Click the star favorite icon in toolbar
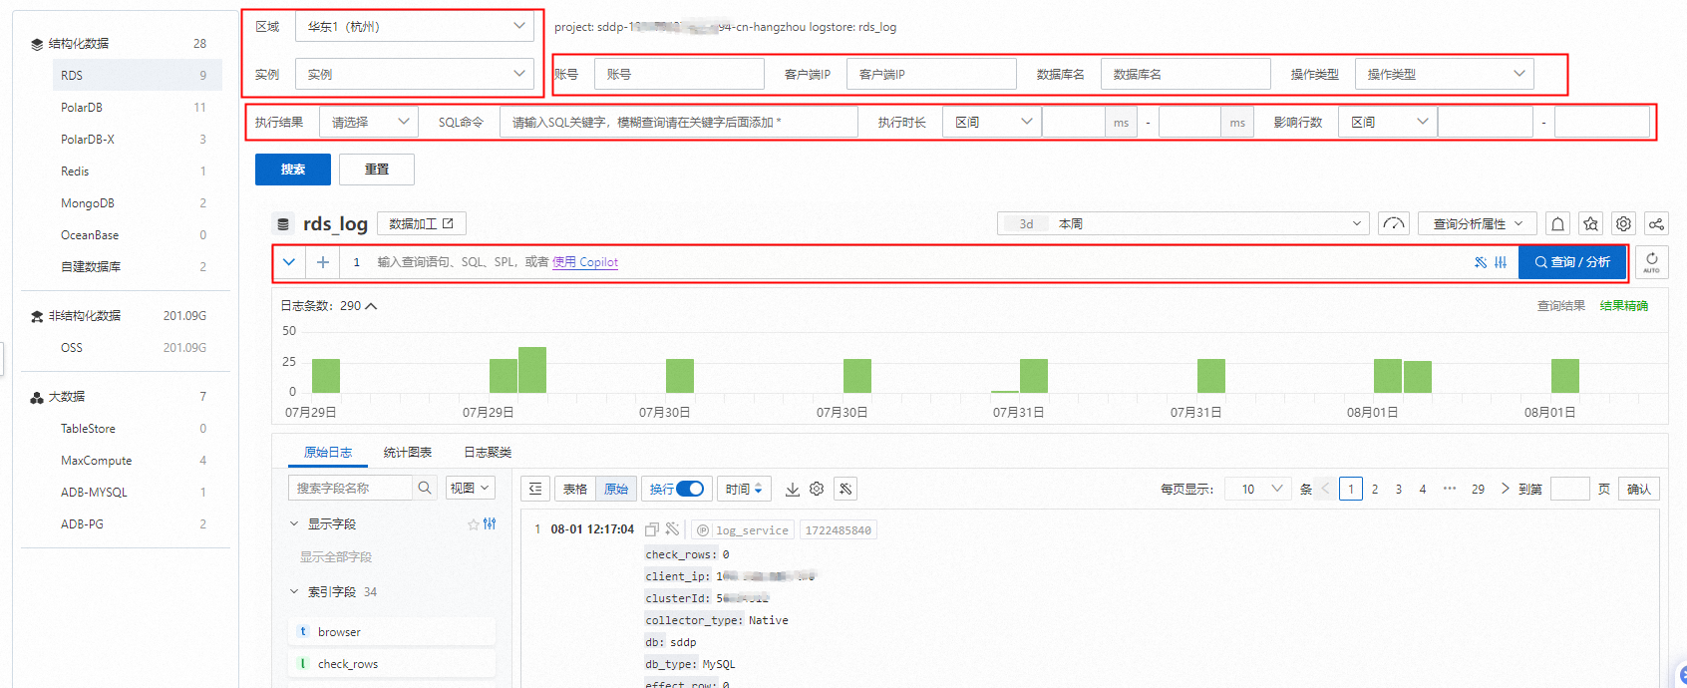Screen dimensions: 1687x688 pos(1591,224)
